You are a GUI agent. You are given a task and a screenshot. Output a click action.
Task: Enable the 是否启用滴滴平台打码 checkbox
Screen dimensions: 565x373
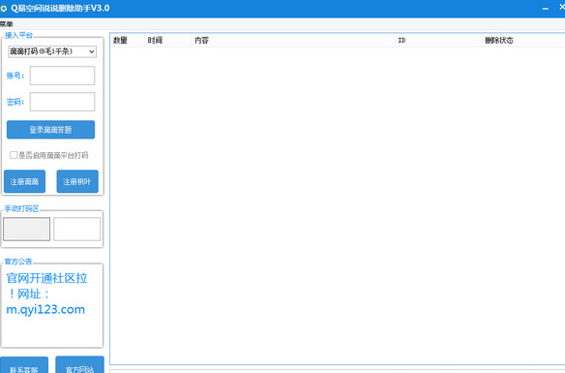click(14, 155)
